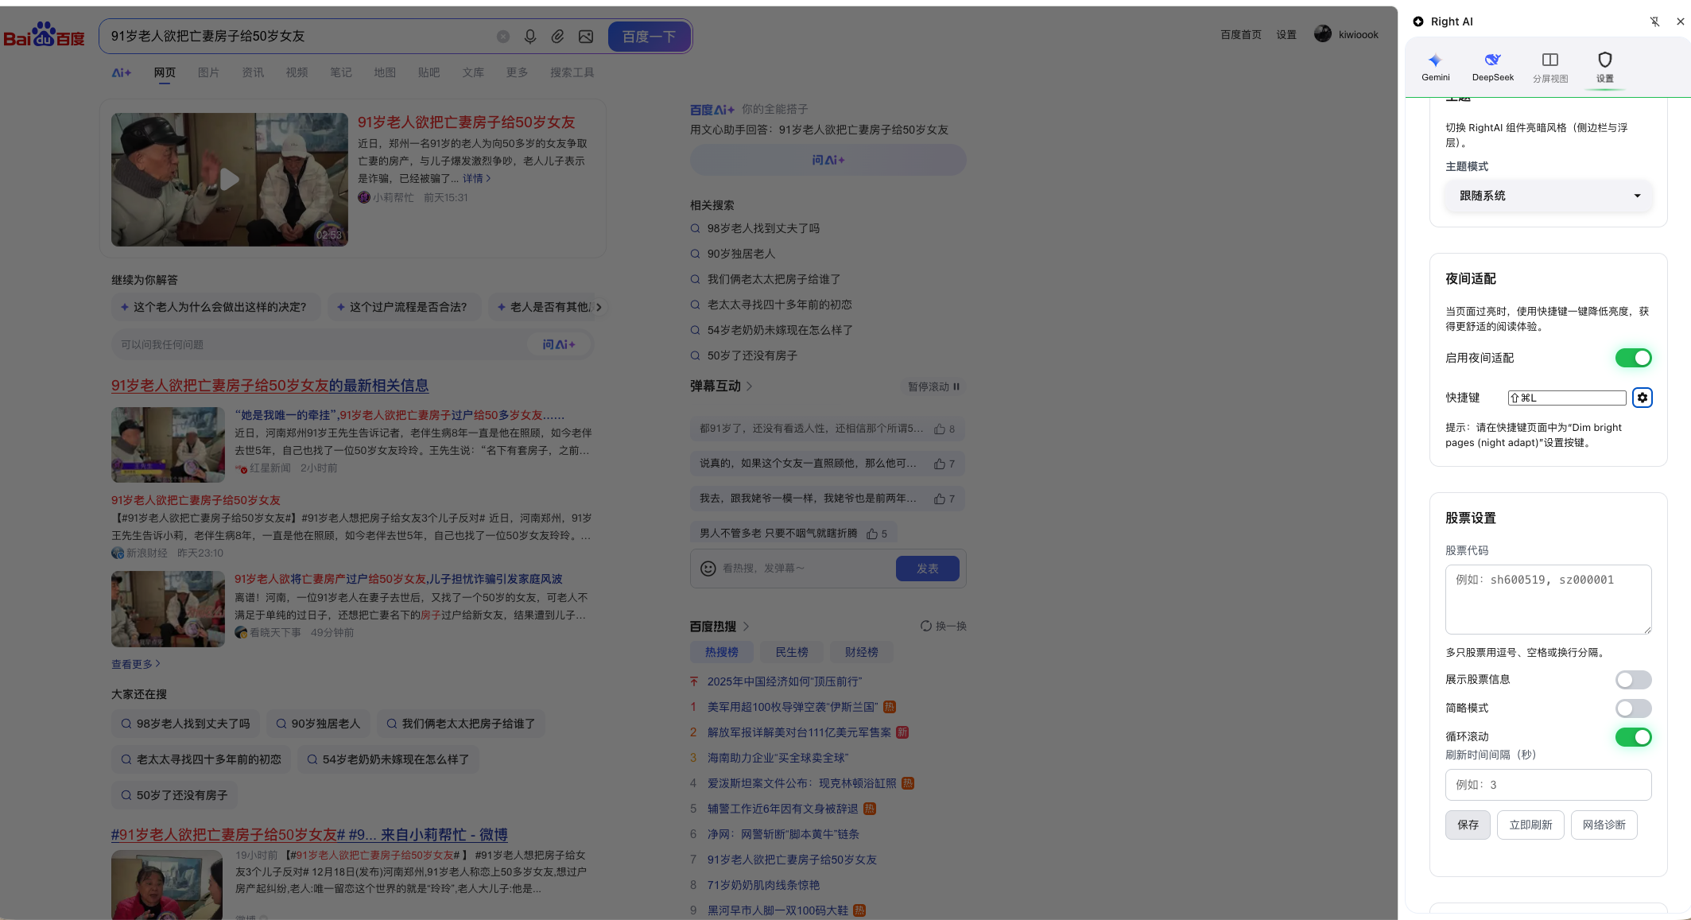Switch to the 地图 tab
1691x920 pixels.
(x=385, y=72)
